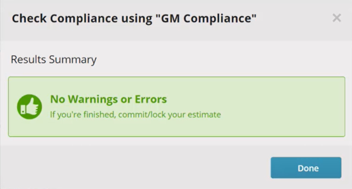Click the word "using" in dialog title

click(137, 19)
